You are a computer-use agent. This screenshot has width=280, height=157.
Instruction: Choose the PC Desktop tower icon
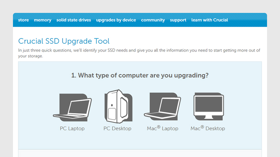pyautogui.click(x=118, y=106)
